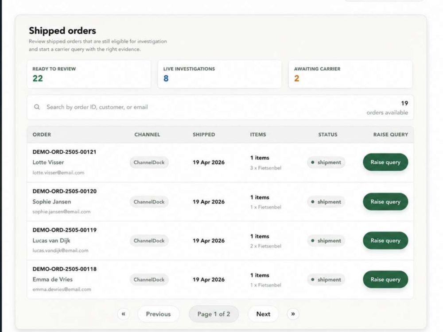This screenshot has width=443, height=332.
Task: Open the Live Investigations card
Action: (220, 74)
